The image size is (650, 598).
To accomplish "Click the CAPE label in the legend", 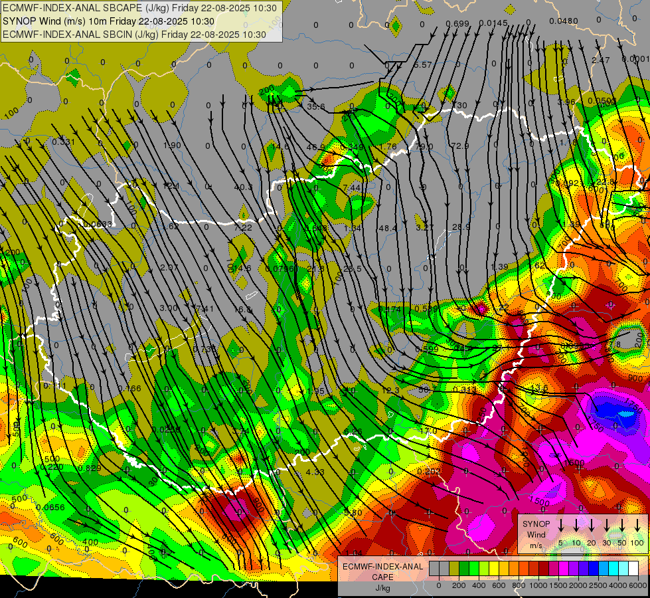I will (x=382, y=577).
